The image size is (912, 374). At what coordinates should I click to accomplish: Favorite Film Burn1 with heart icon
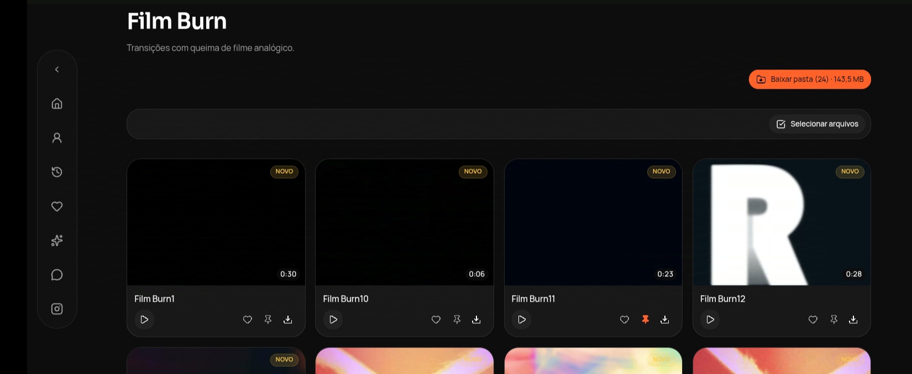coord(248,319)
